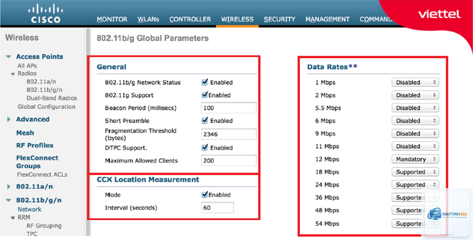Open the CONTROLLER menu

[190, 19]
